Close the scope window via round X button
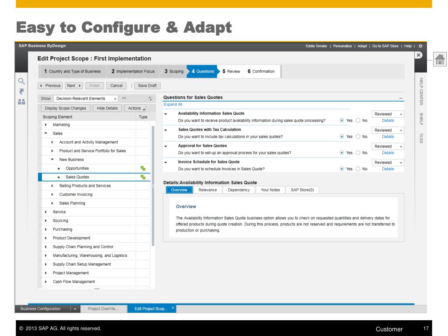This screenshot has width=448, height=336. (419, 55)
